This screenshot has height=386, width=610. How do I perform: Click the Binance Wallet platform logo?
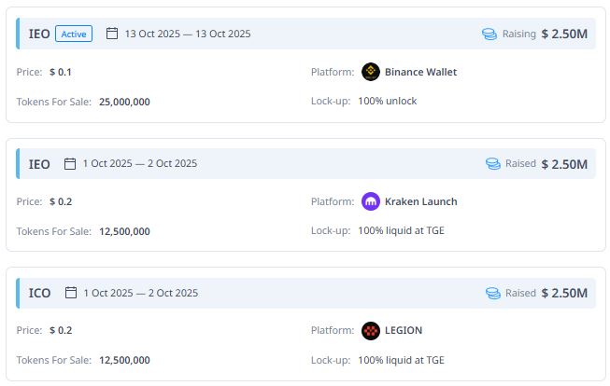pos(371,72)
